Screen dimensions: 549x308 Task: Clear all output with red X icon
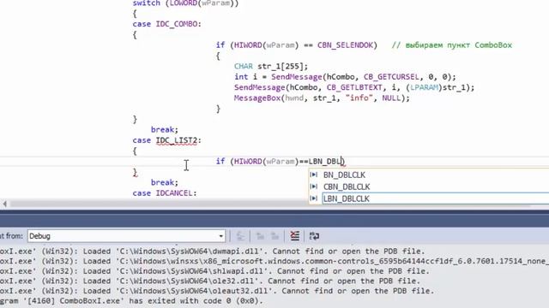(295, 236)
